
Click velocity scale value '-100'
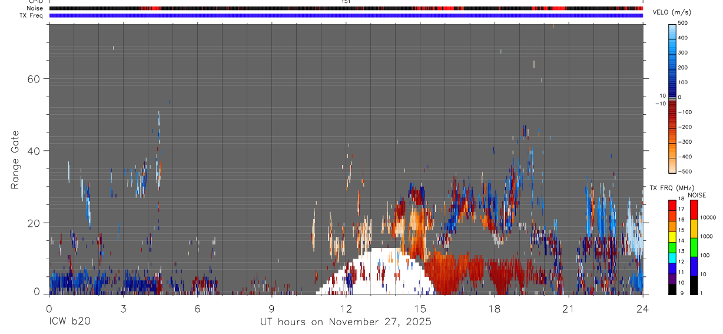click(685, 112)
